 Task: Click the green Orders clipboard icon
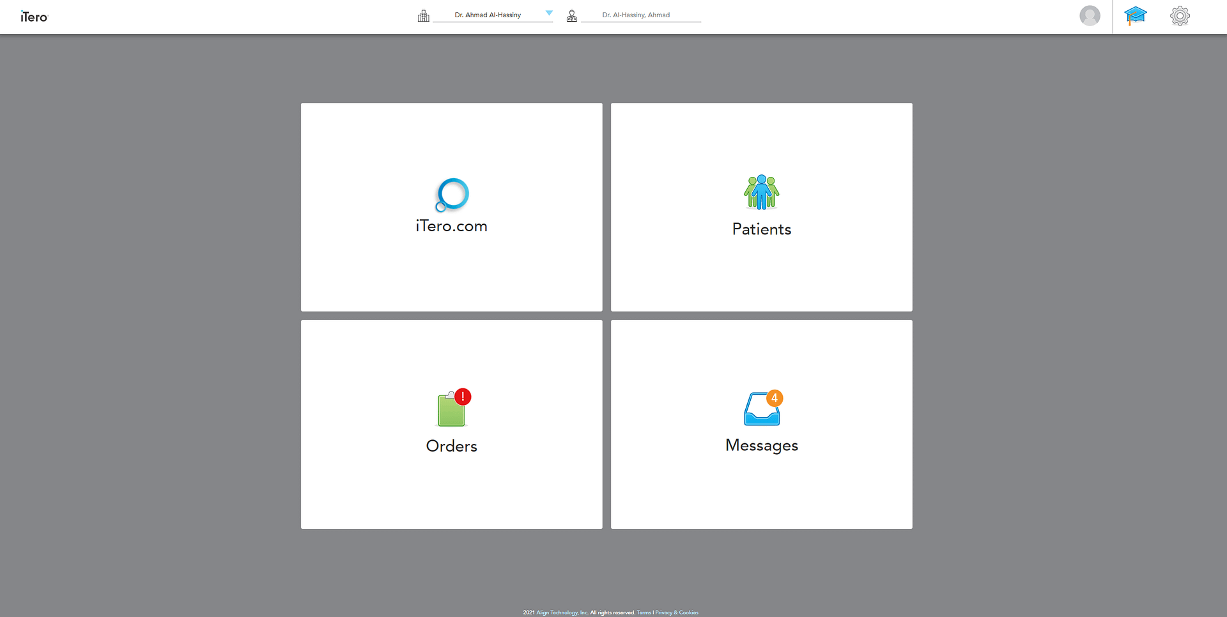click(451, 411)
